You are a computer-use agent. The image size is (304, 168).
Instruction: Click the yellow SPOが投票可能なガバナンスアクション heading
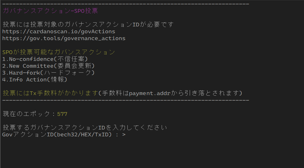point(59,52)
